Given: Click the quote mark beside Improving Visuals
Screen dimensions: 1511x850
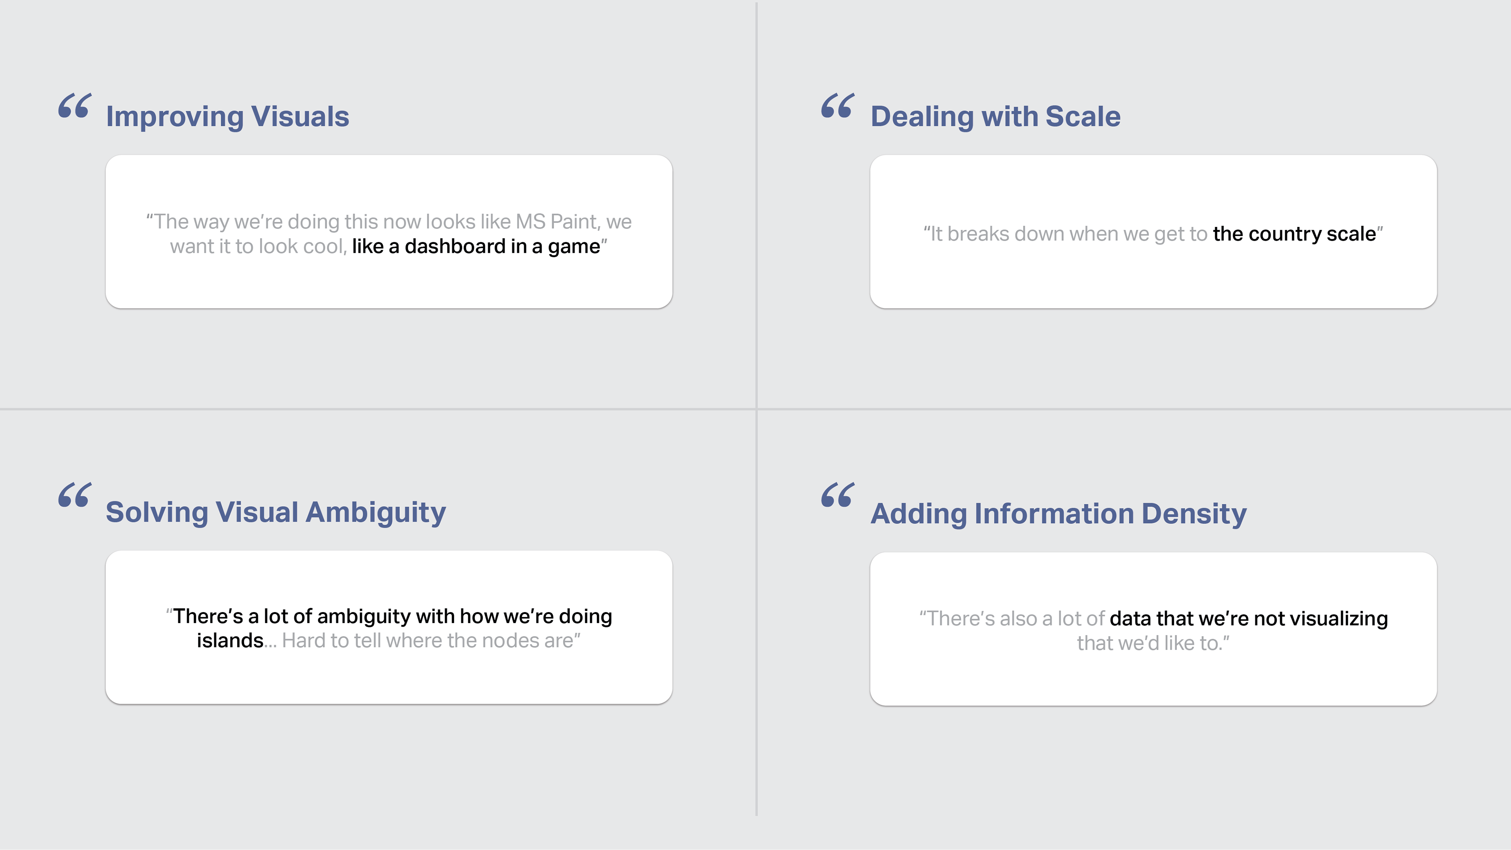Looking at the screenshot, I should 74,106.
